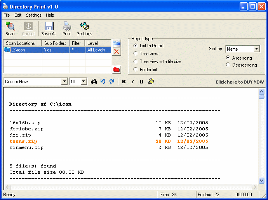Click the vertical scrollbar thumb
Viewport: 268px width, 200px height.
point(261,96)
